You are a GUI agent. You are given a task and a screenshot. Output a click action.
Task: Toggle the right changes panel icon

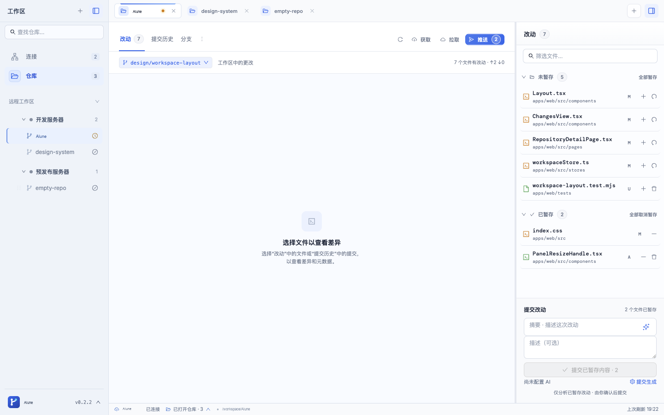tap(652, 11)
